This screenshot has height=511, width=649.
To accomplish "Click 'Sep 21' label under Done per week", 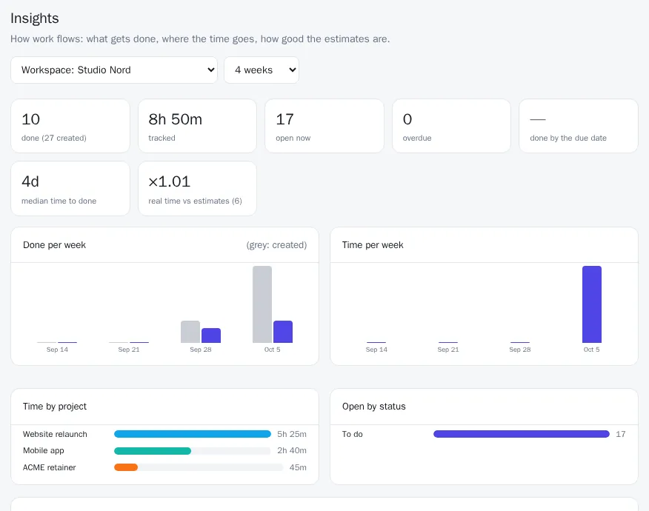I will 129,350.
